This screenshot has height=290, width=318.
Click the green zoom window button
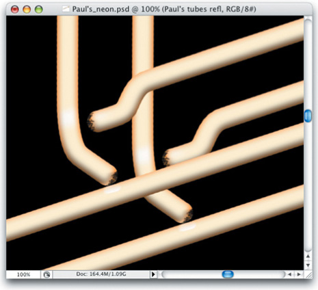coord(38,10)
